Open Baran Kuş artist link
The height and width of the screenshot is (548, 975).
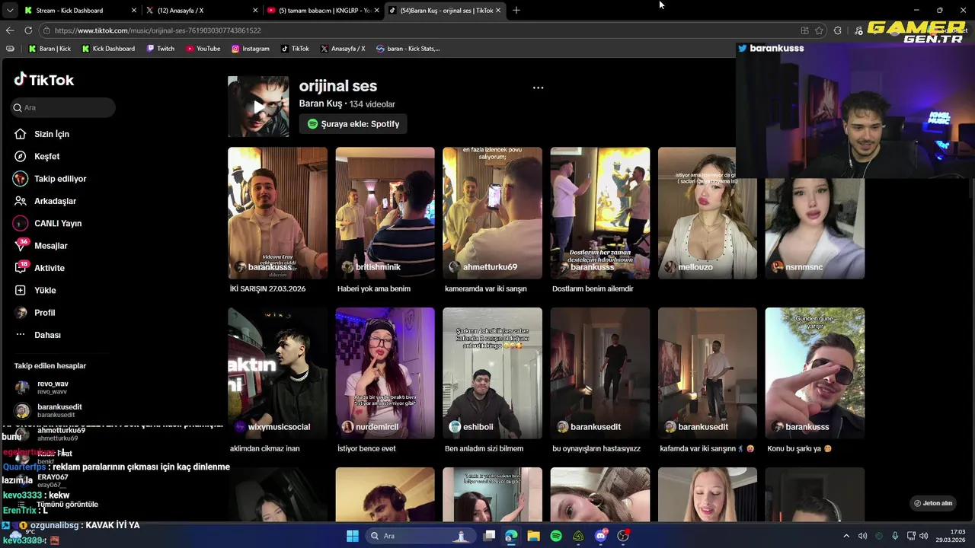pyautogui.click(x=321, y=104)
